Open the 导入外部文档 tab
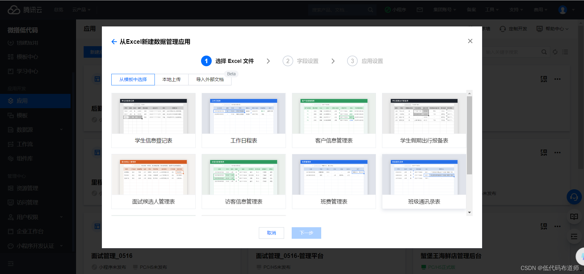Screen dimensions: 584x274 pyautogui.click(x=210, y=80)
